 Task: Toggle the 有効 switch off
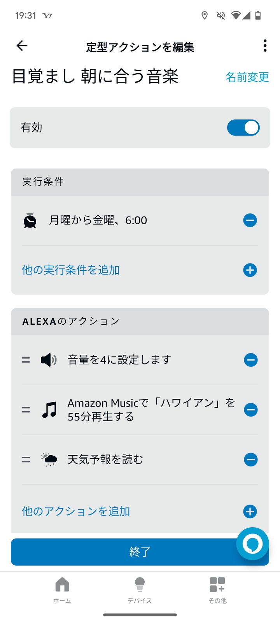click(x=243, y=128)
